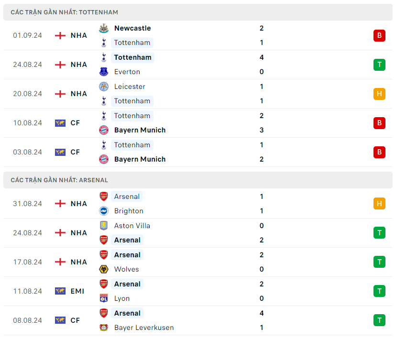The height and width of the screenshot is (340, 395).
Task: Click the Newcastle club crest icon
Action: 104,28
